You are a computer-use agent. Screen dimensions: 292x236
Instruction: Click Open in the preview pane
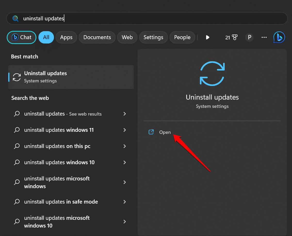[165, 132]
